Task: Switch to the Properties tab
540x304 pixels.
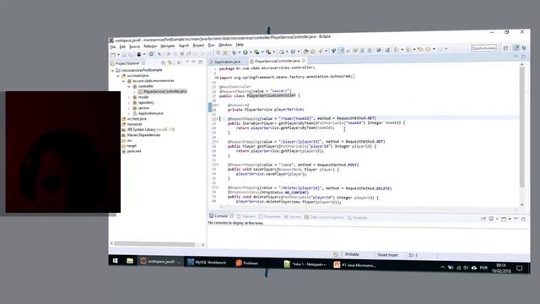Action: tap(270, 217)
